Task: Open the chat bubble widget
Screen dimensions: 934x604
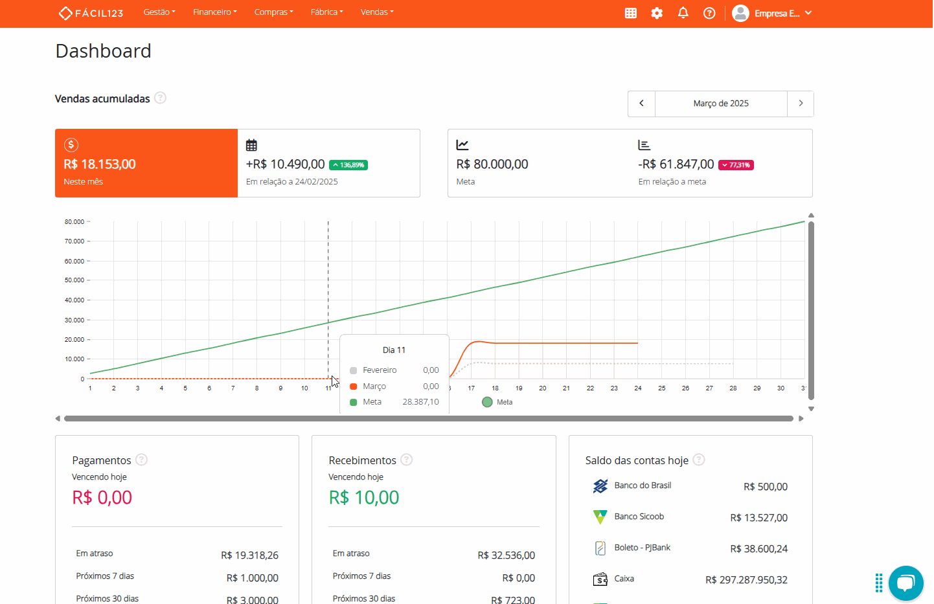Action: point(906,583)
